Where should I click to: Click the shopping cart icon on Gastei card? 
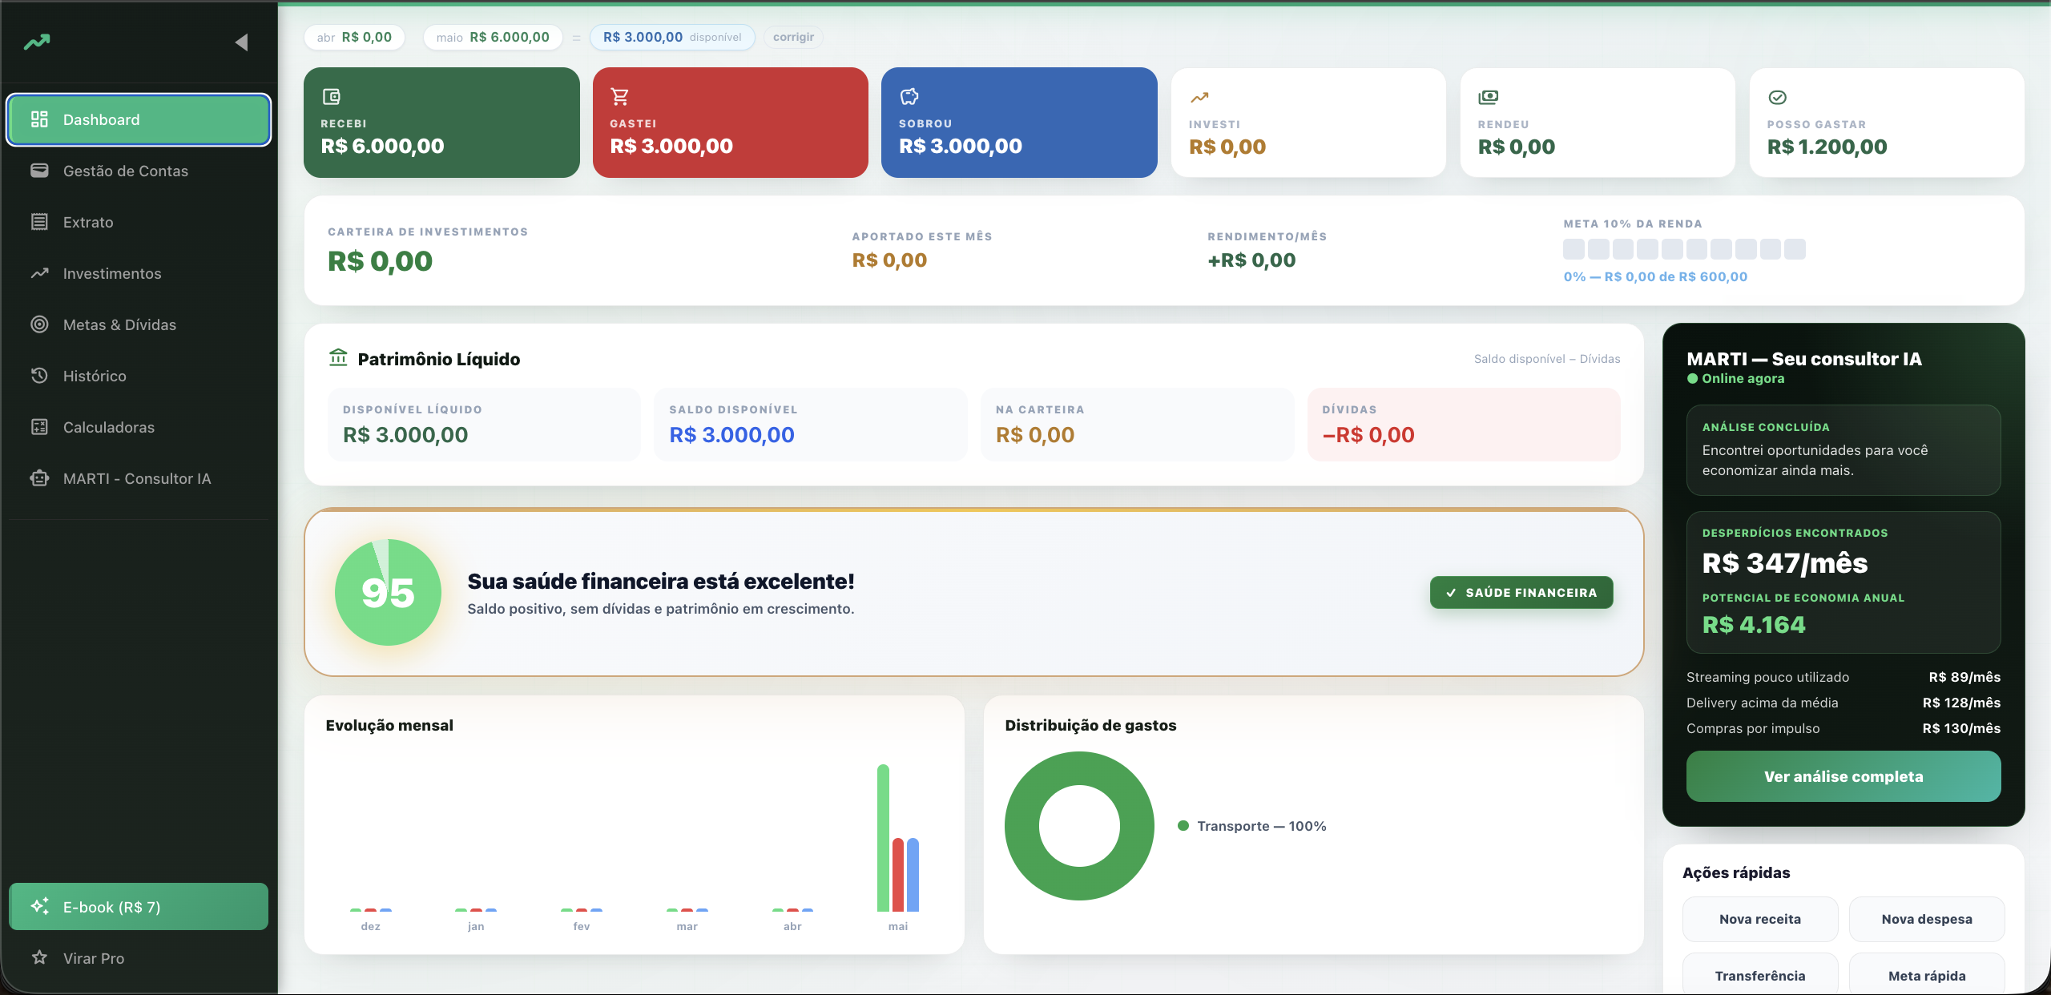click(x=620, y=97)
